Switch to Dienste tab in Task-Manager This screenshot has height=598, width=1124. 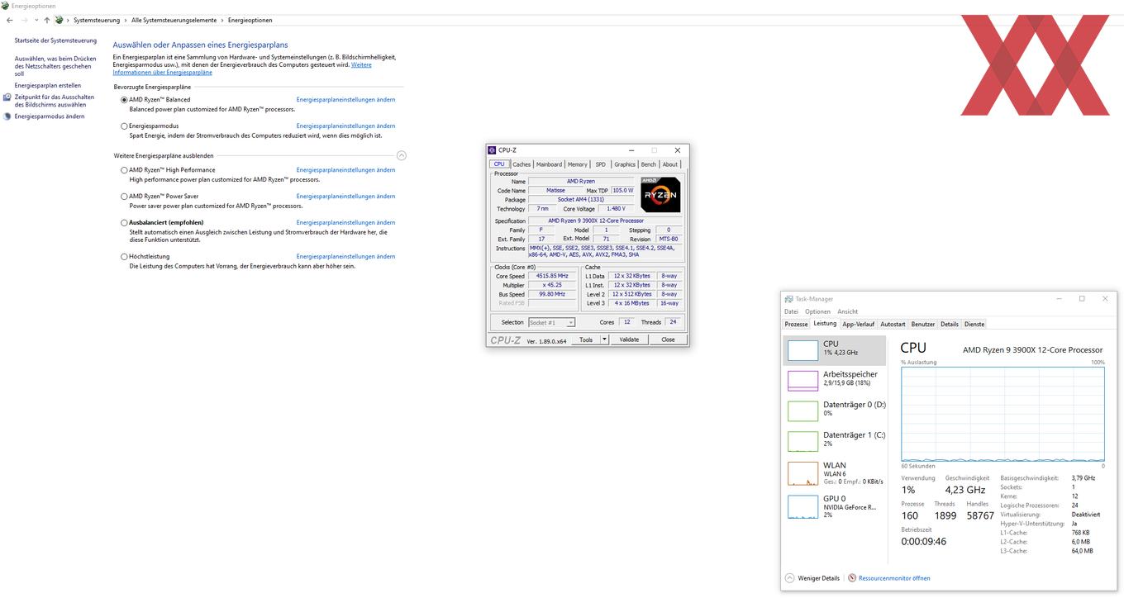pyautogui.click(x=974, y=325)
